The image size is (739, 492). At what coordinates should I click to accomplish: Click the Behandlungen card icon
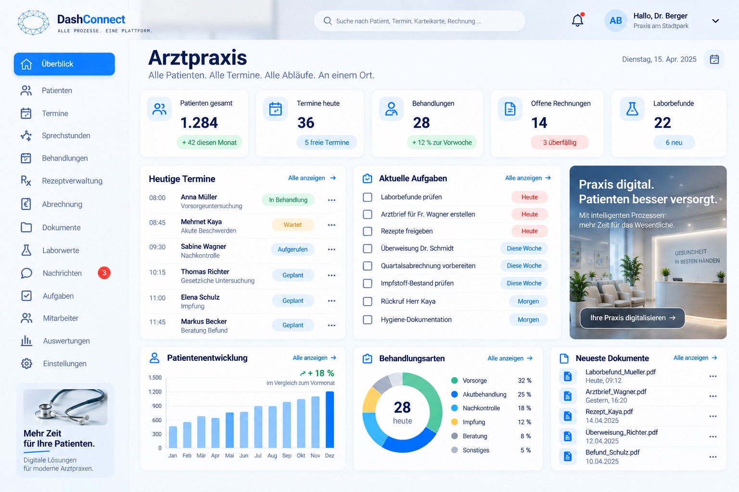[x=392, y=109]
